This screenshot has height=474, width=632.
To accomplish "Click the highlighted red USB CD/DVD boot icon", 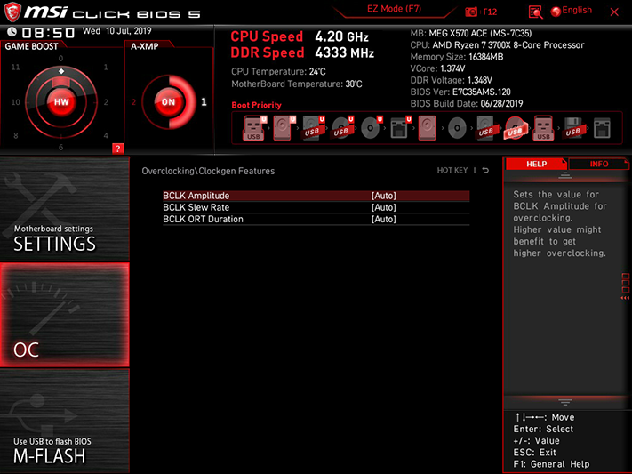I will 516,128.
